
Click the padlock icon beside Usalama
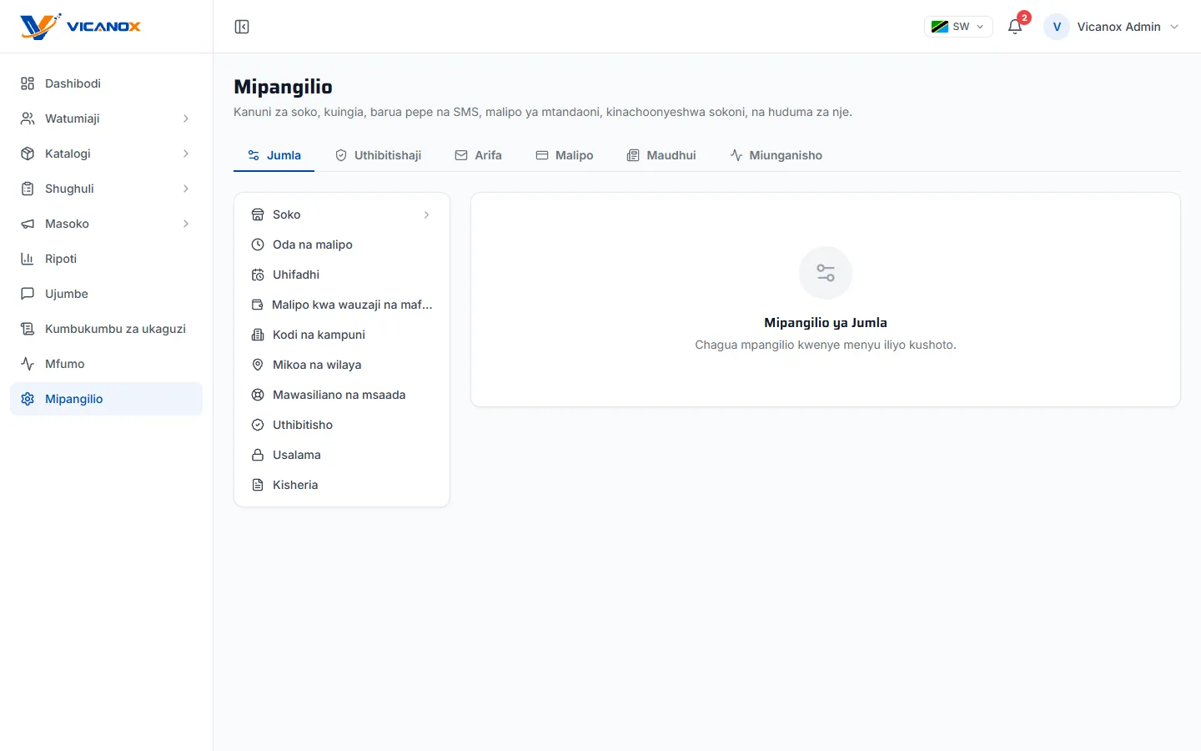point(258,455)
